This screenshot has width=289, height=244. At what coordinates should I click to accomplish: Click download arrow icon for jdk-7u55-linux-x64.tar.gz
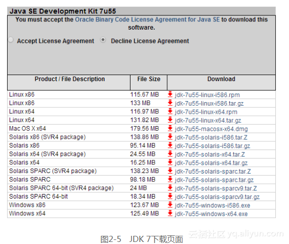tap(170, 120)
